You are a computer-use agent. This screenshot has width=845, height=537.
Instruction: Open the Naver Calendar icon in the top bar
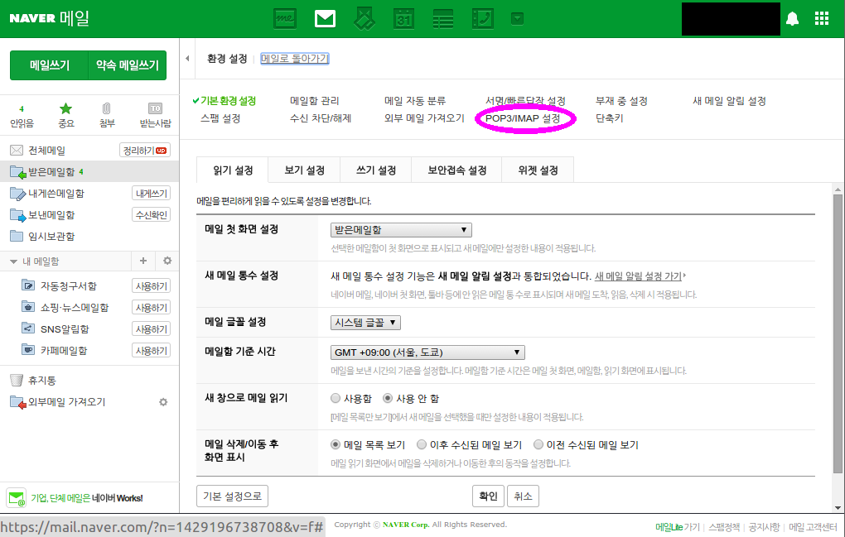coord(403,17)
